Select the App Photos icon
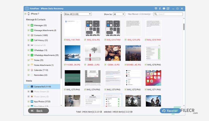209x121 pixels. point(32,101)
